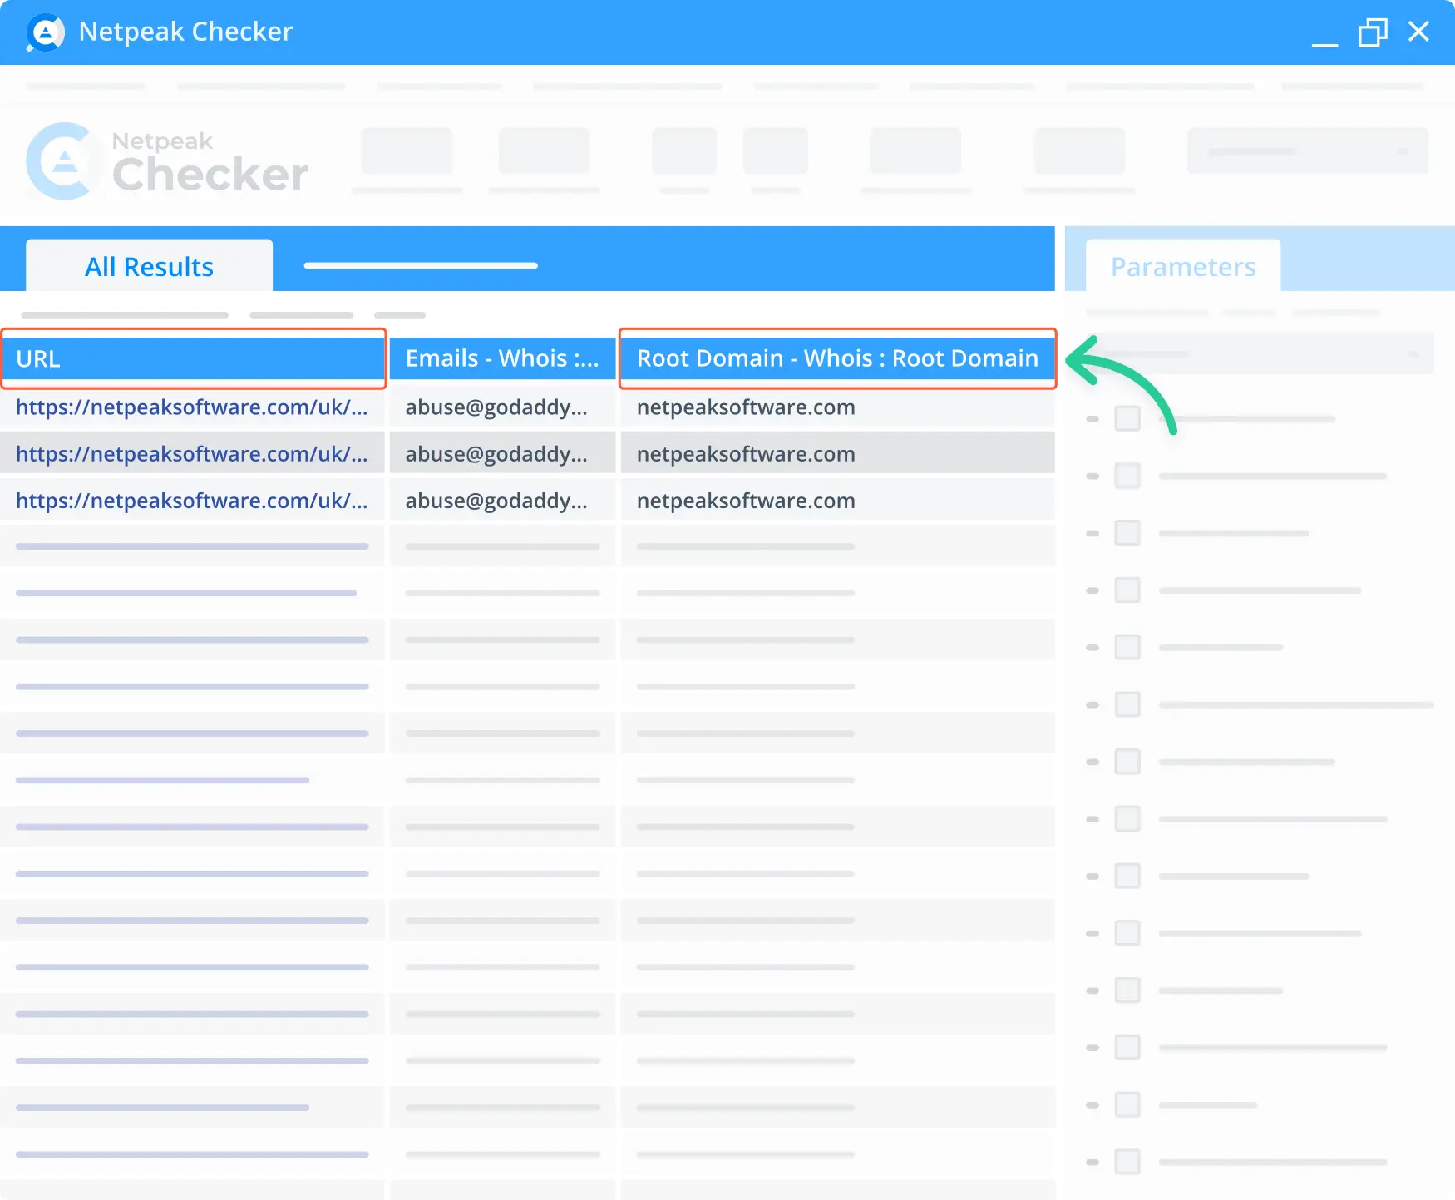This screenshot has width=1455, height=1200.
Task: Select second row abuse@godaddy email cell
Action: tap(502, 454)
